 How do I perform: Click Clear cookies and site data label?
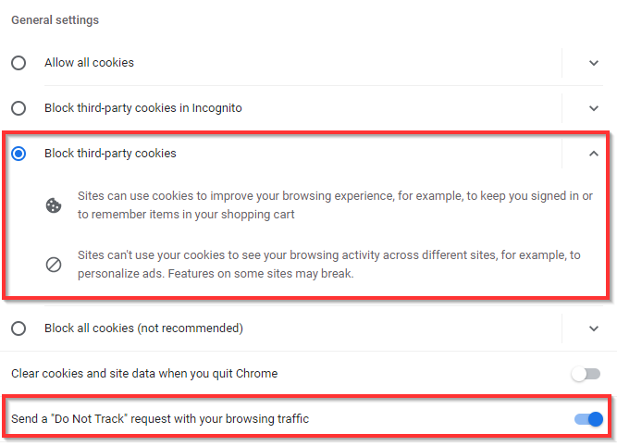[144, 374]
